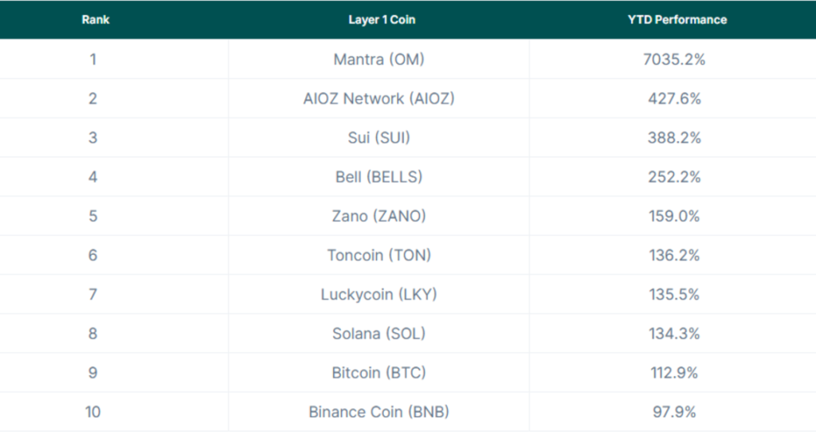This screenshot has width=816, height=439.
Task: Click the Rank column header
Action: pyautogui.click(x=96, y=20)
